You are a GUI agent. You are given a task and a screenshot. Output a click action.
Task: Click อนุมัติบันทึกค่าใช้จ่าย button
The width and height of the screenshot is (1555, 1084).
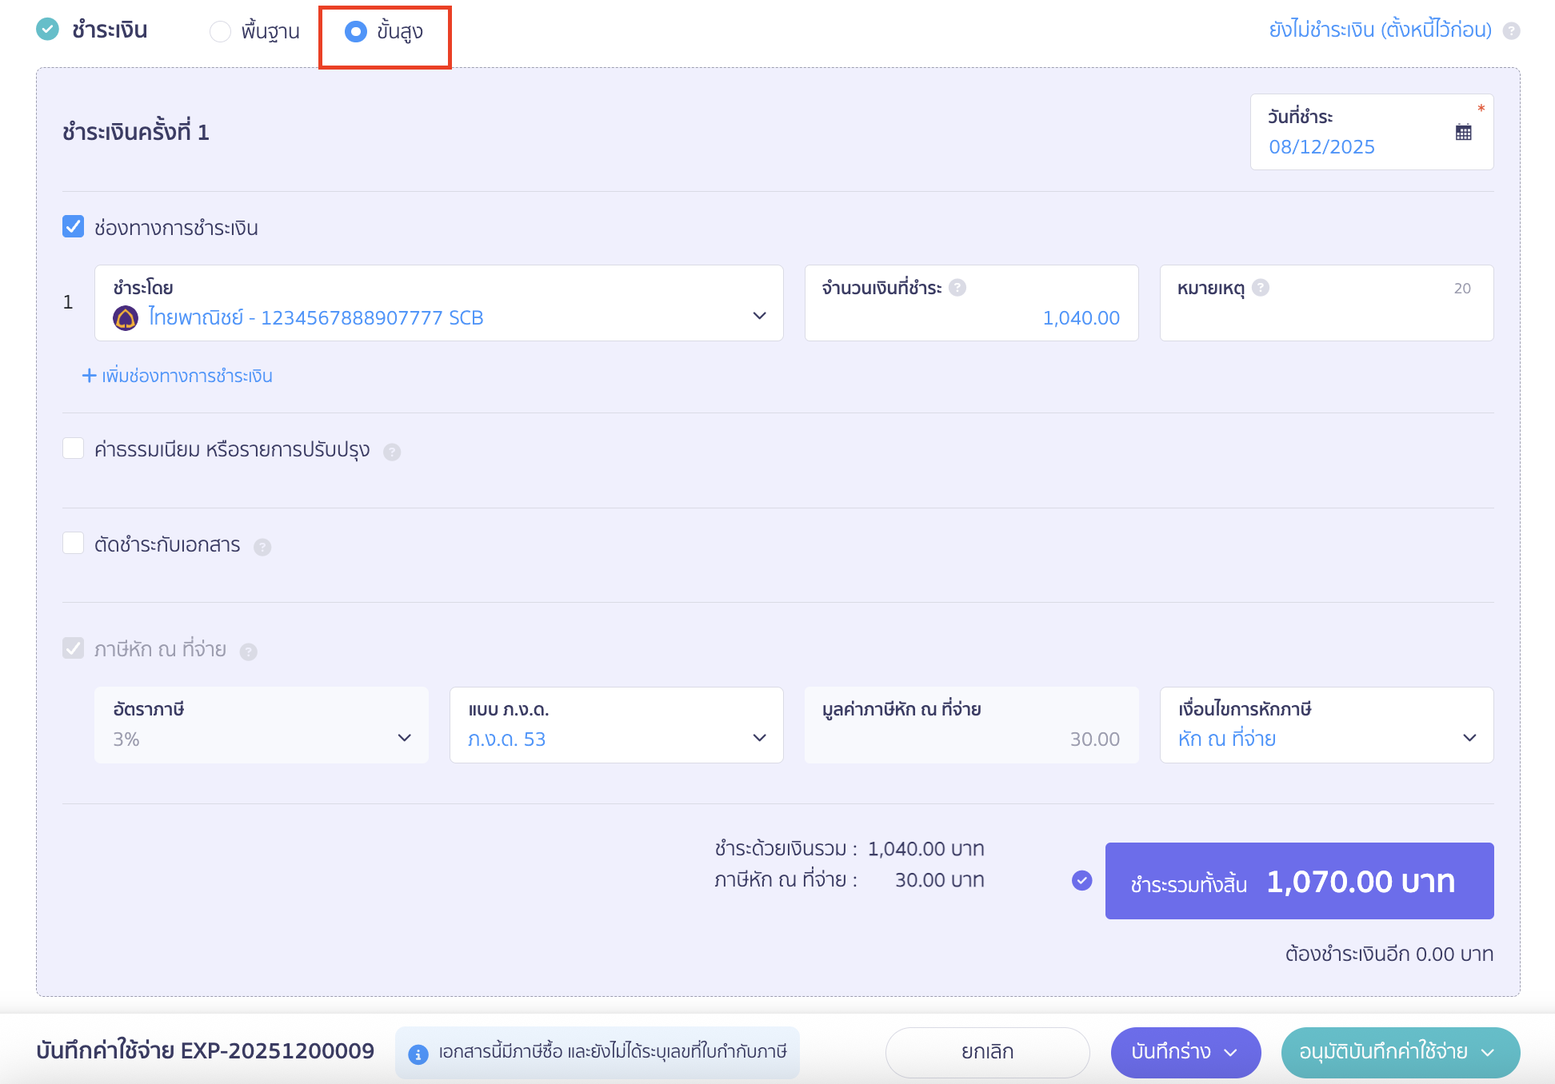coord(1383,1052)
